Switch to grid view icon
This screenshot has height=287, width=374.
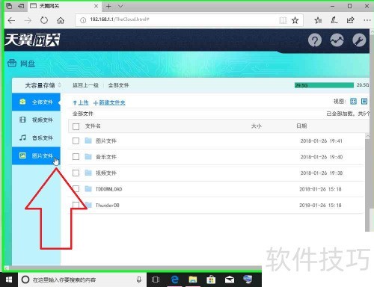[353, 101]
